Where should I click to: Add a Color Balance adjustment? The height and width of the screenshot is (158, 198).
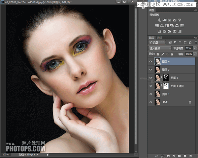162,26
